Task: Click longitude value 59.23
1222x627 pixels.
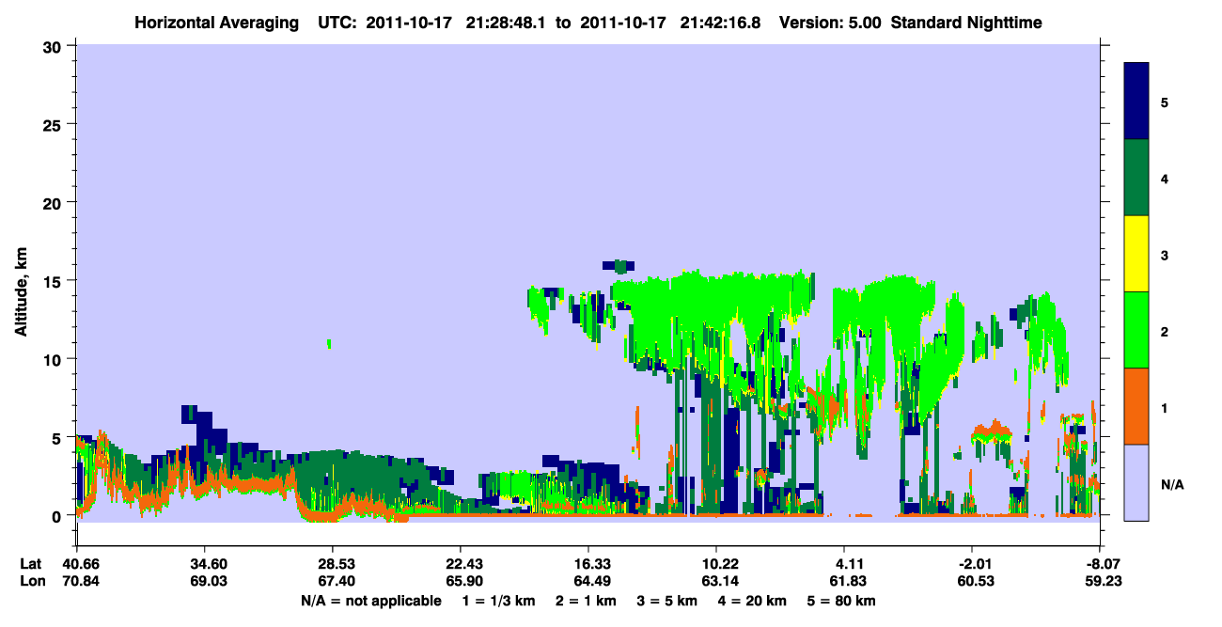Action: [x=1100, y=582]
